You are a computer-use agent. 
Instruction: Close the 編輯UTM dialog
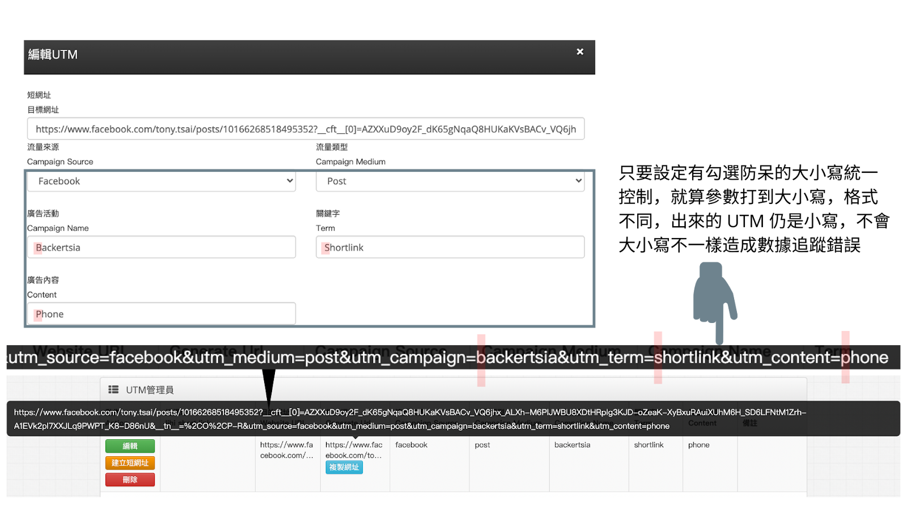[x=580, y=52]
